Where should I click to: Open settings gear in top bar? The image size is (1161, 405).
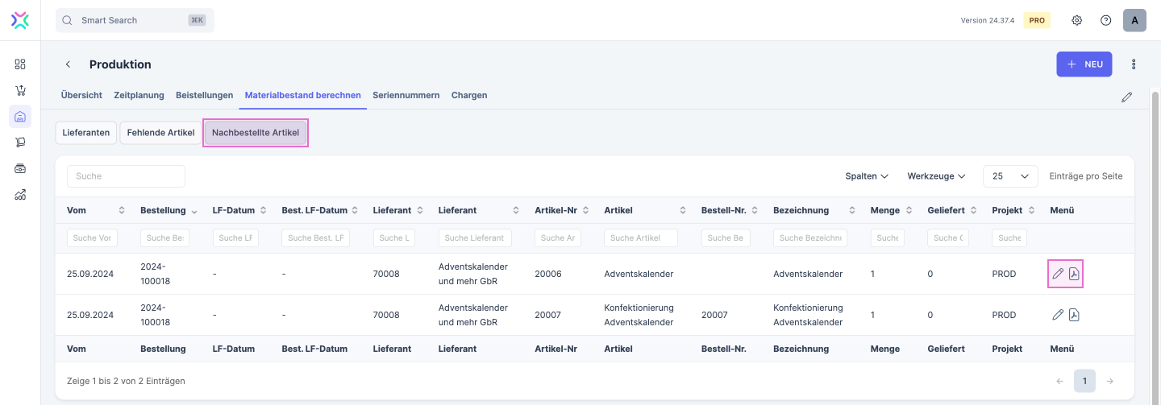[1076, 20]
